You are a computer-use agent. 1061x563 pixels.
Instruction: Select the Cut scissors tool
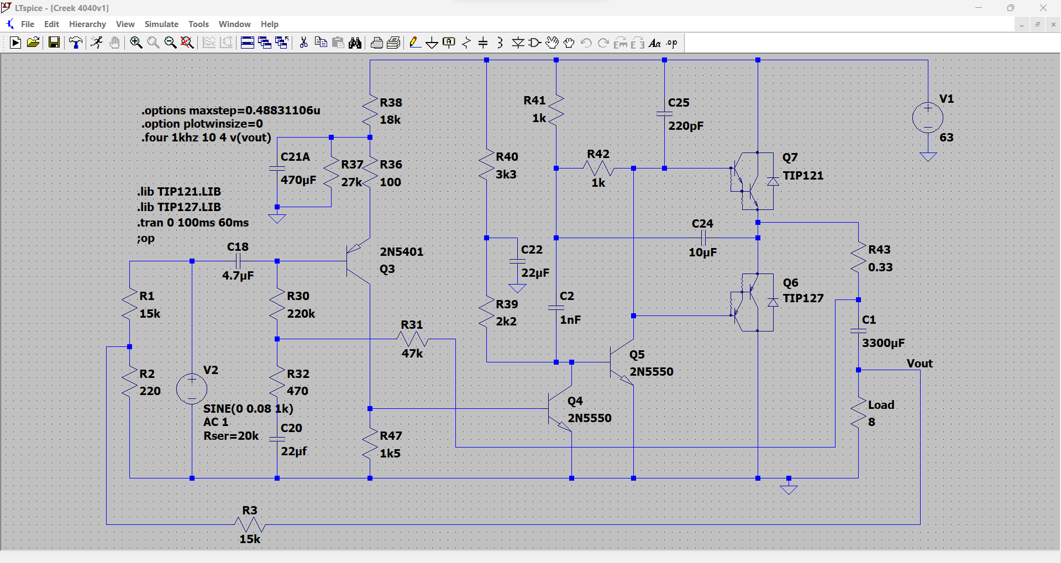pos(303,43)
